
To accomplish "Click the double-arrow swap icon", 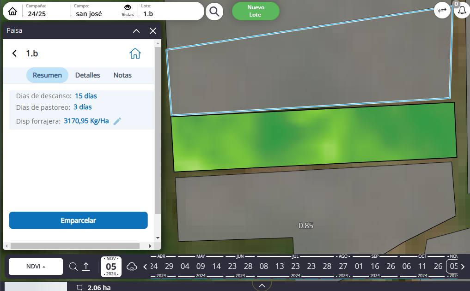I will point(442,10).
